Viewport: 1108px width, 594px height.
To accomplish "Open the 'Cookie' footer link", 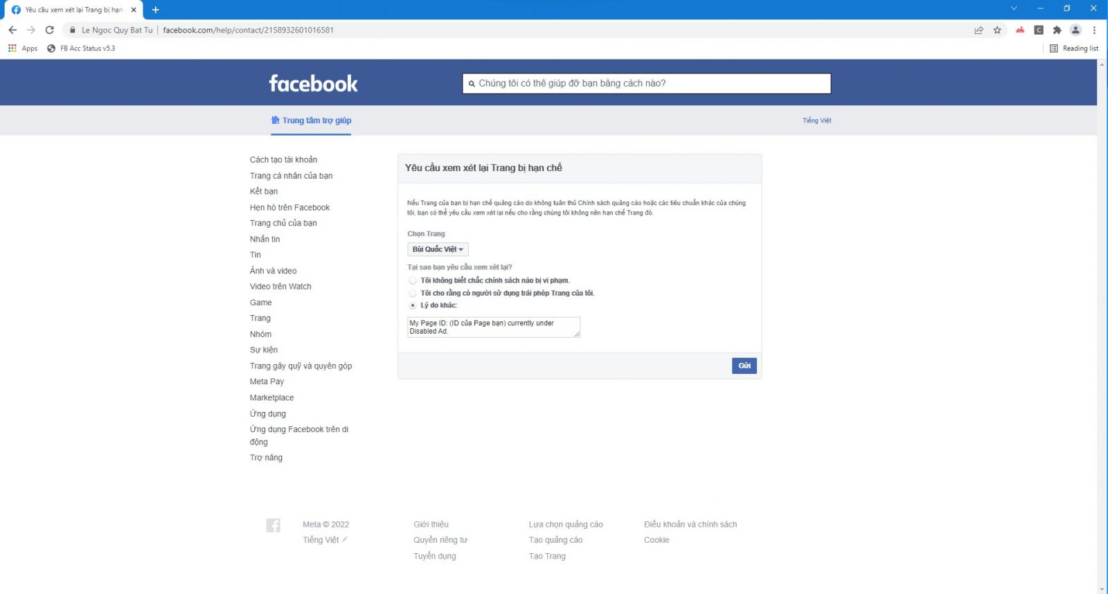I will tap(656, 540).
